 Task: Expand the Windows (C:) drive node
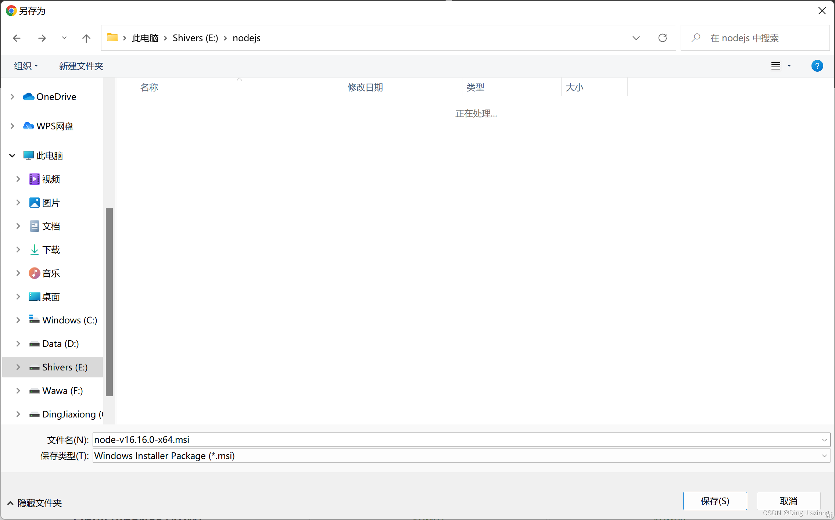point(18,320)
